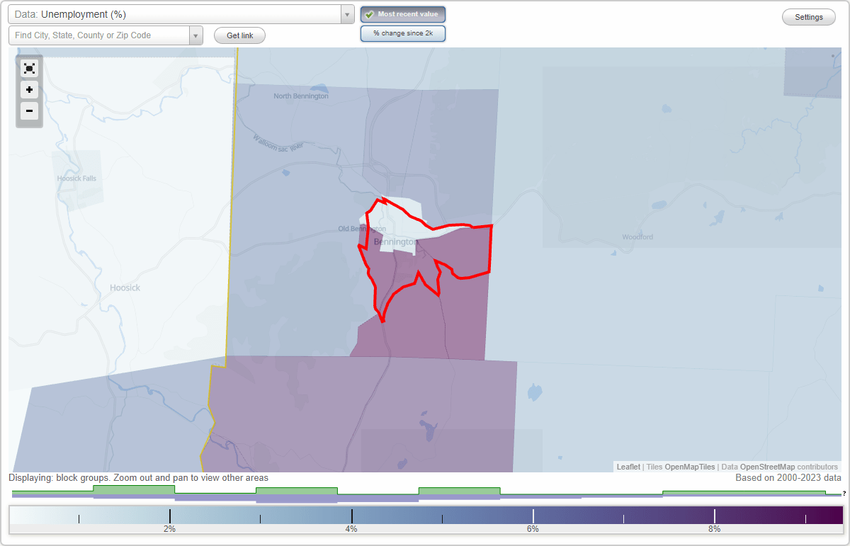Click the zoom in icon on the map
Screen dimensions: 850x546
tap(29, 90)
